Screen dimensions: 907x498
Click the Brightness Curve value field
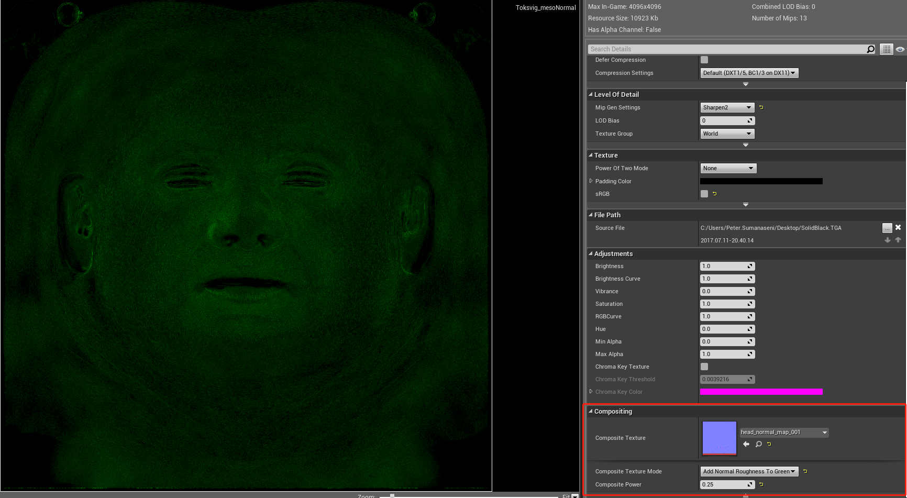727,279
